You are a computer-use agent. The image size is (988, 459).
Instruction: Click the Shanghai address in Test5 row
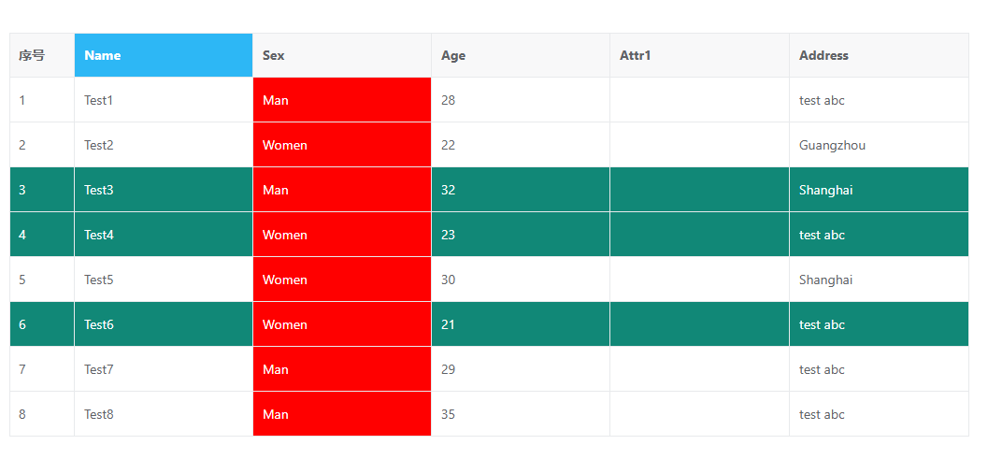pos(878,280)
